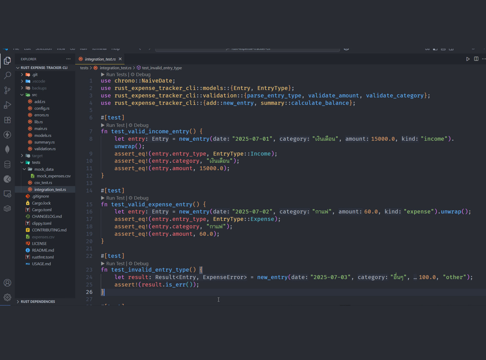Click on line number 26 in gutter
The width and height of the screenshot is (486, 360).
(89, 292)
